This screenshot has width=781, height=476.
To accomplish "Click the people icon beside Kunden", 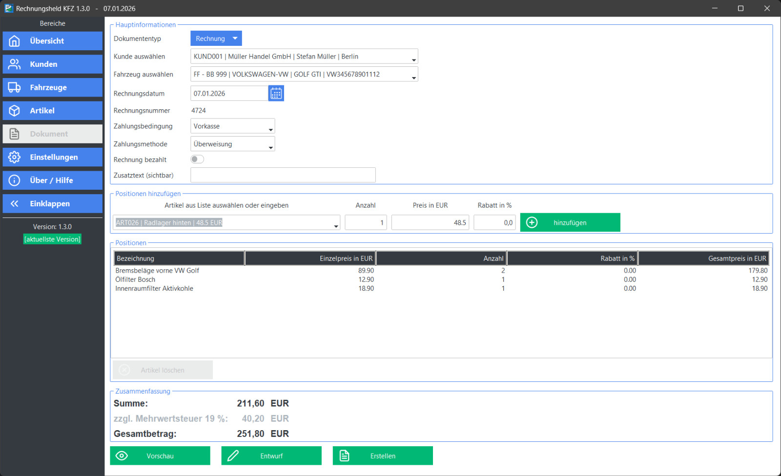I will [15, 64].
